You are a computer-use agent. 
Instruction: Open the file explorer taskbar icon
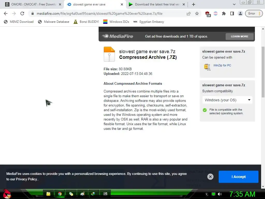click(48, 194)
